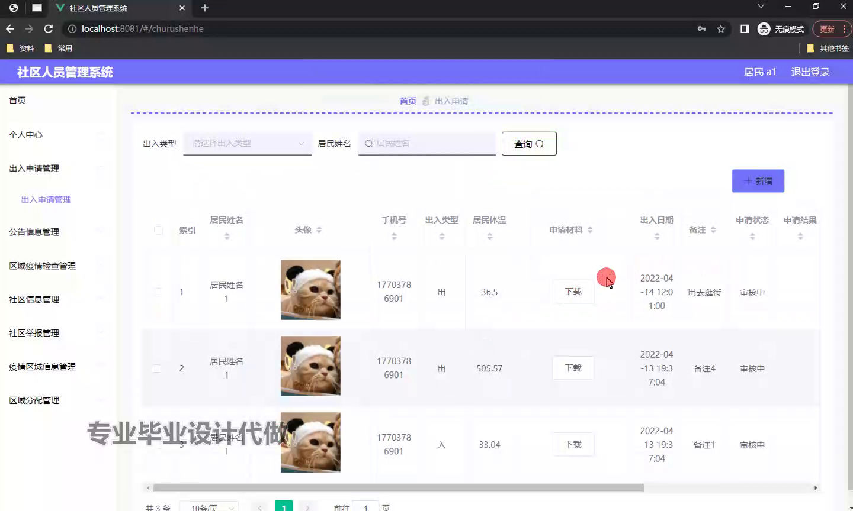Expand the 公告信息管理 sidebar menu
The image size is (853, 511).
58,232
